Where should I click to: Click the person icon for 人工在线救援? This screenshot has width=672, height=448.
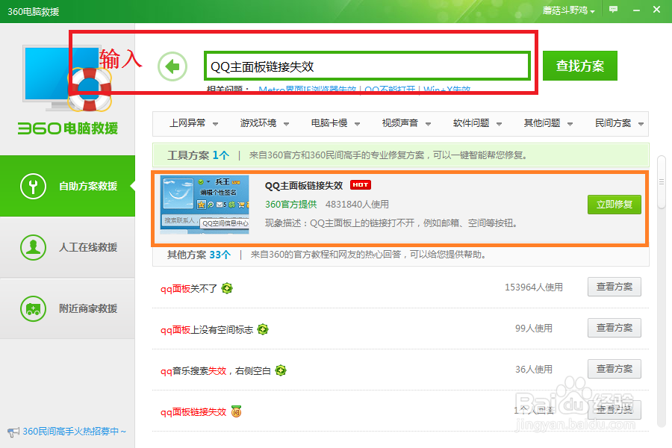[x=33, y=247]
